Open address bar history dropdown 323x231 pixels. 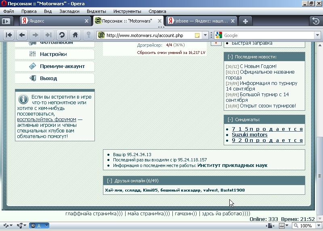(205, 35)
